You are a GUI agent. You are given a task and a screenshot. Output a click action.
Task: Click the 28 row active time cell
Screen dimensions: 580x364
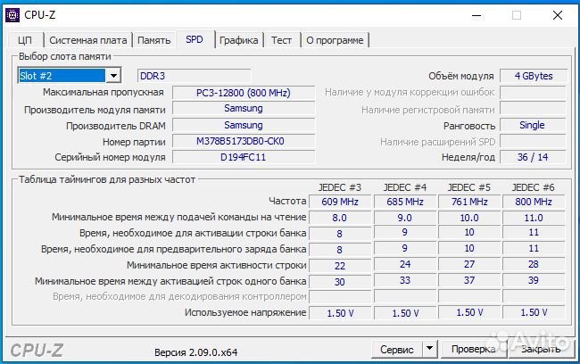(x=534, y=264)
